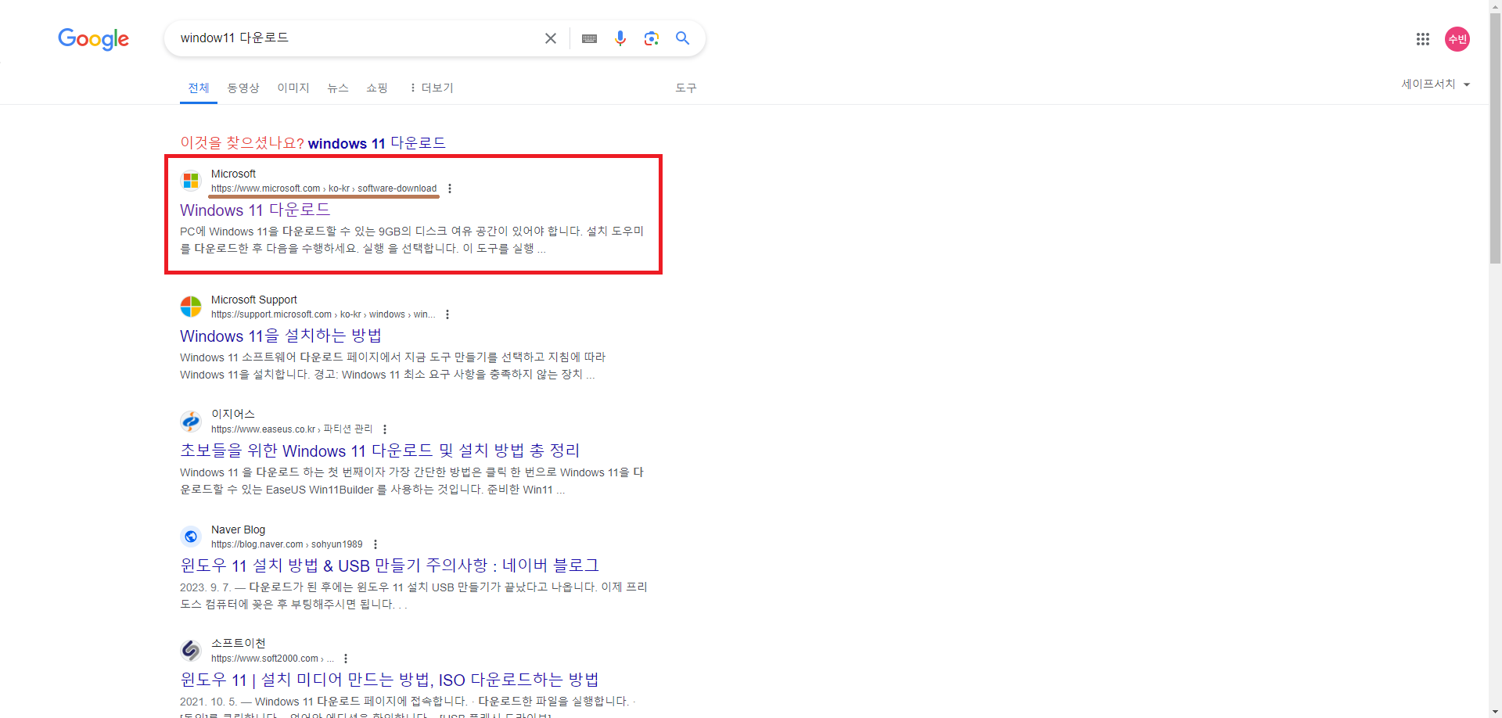The image size is (1502, 718).
Task: Open the Google apps grid
Action: 1423,39
